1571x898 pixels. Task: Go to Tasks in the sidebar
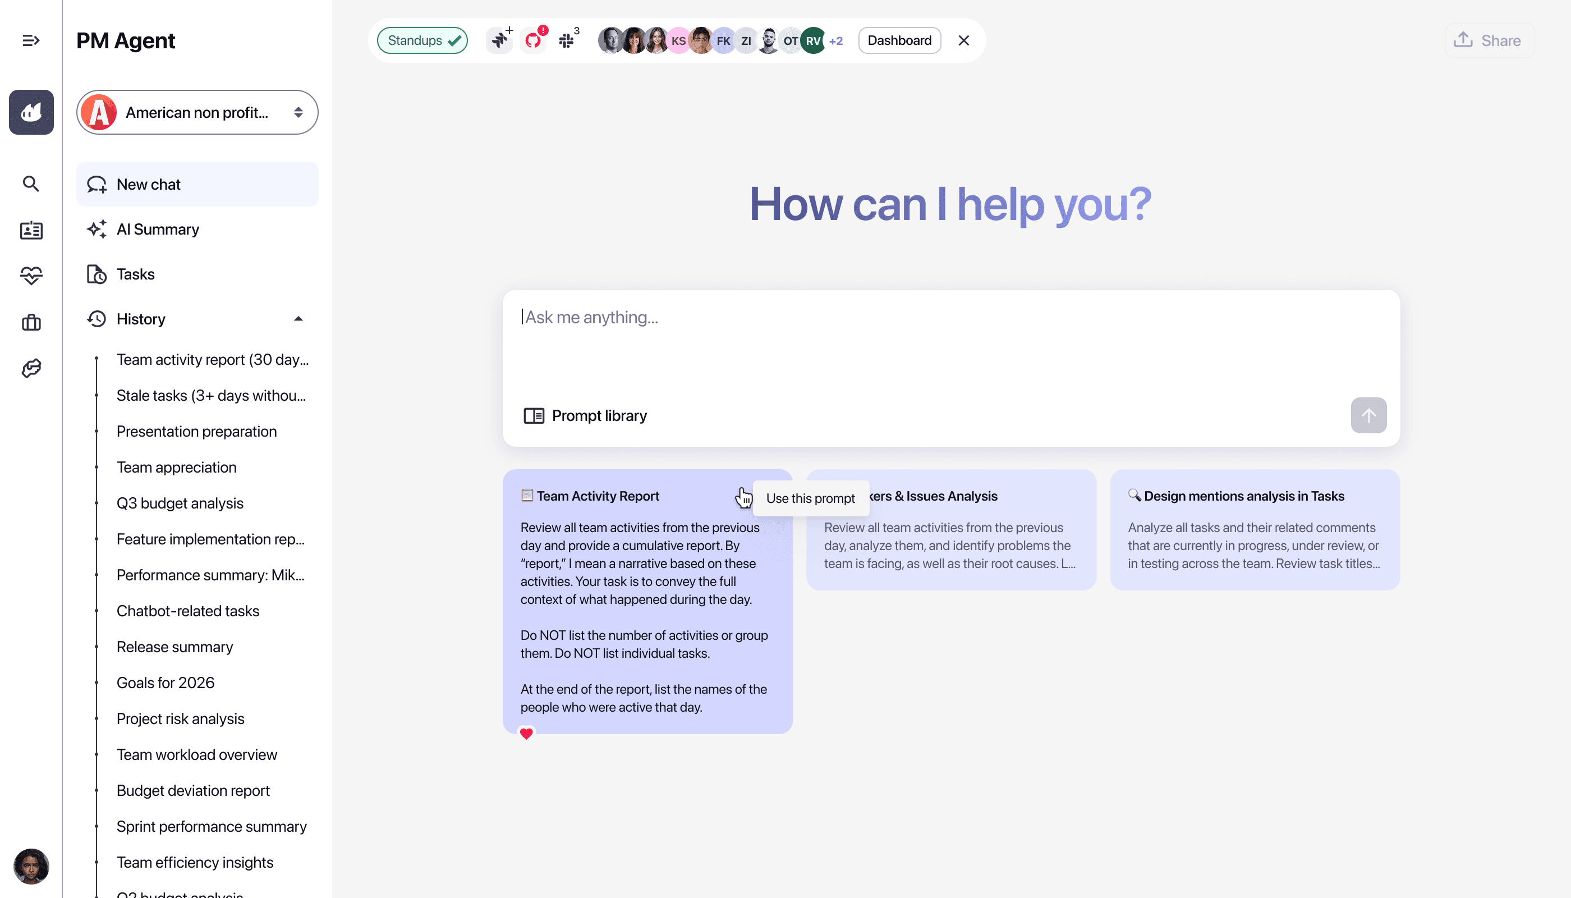click(136, 274)
